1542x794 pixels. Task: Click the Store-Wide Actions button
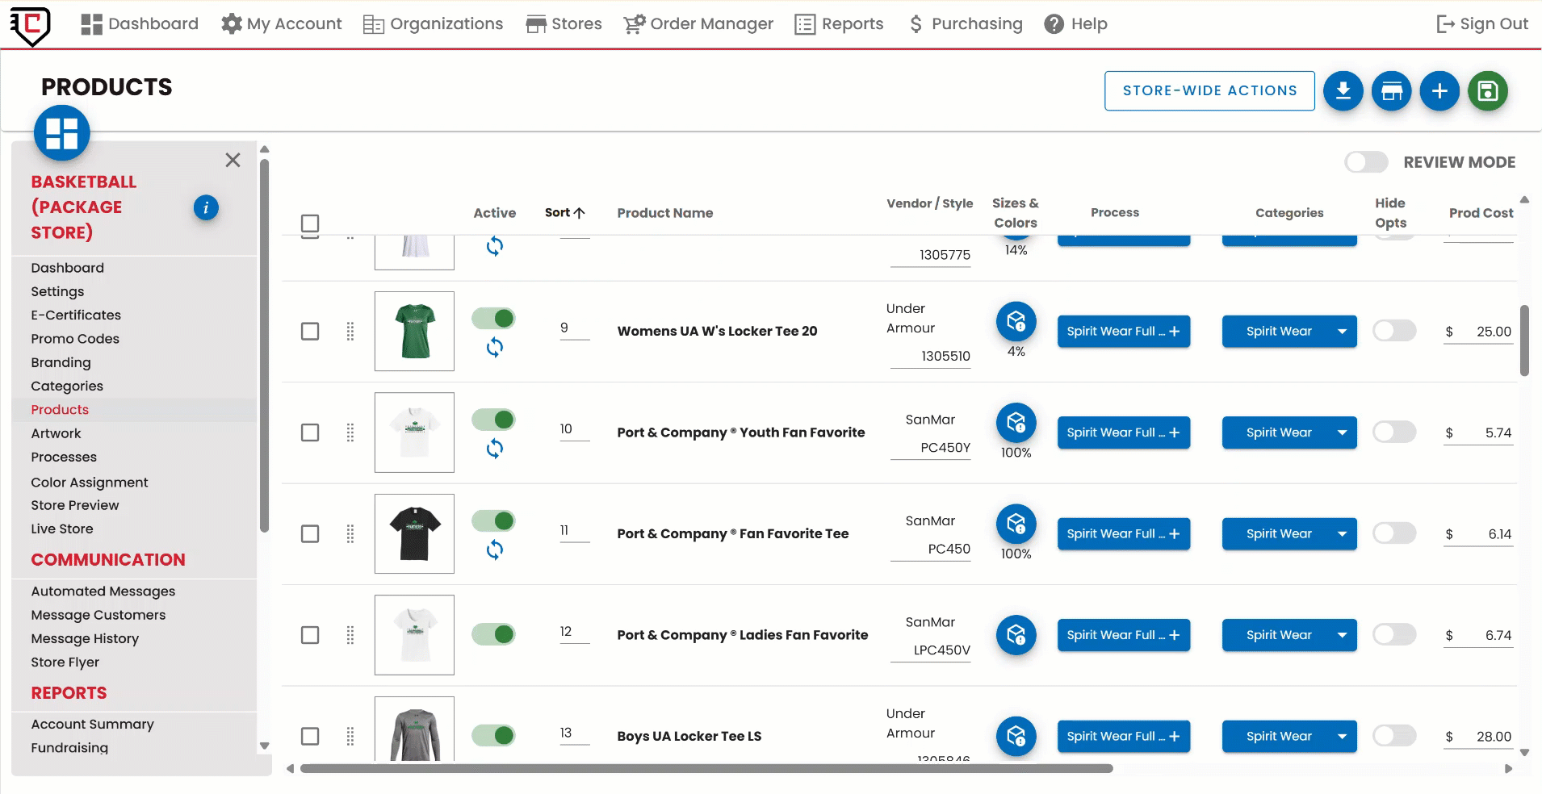click(1209, 91)
